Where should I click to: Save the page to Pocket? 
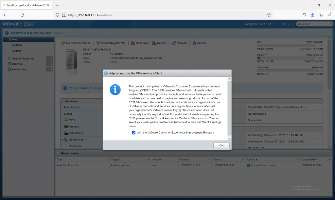(x=304, y=15)
